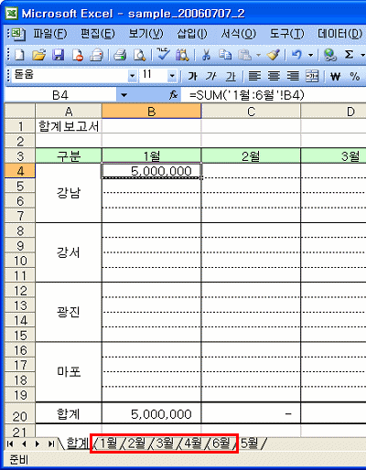Toggle bold formatting (가) button
The image size is (366, 470).
(x=192, y=76)
